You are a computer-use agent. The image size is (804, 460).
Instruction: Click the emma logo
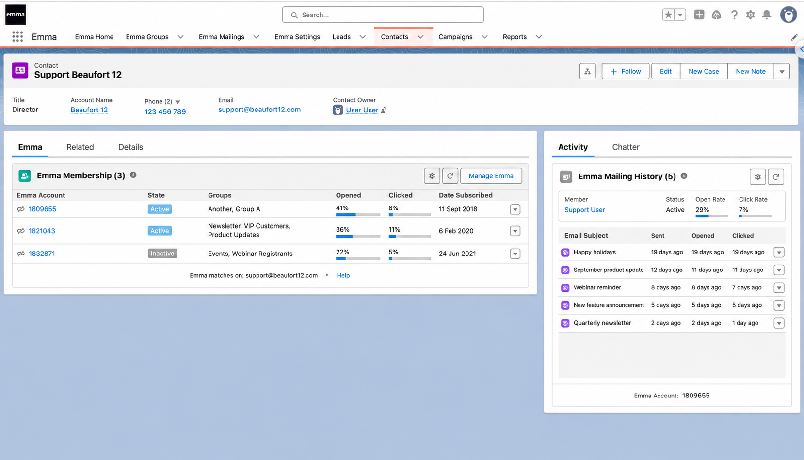coord(16,15)
